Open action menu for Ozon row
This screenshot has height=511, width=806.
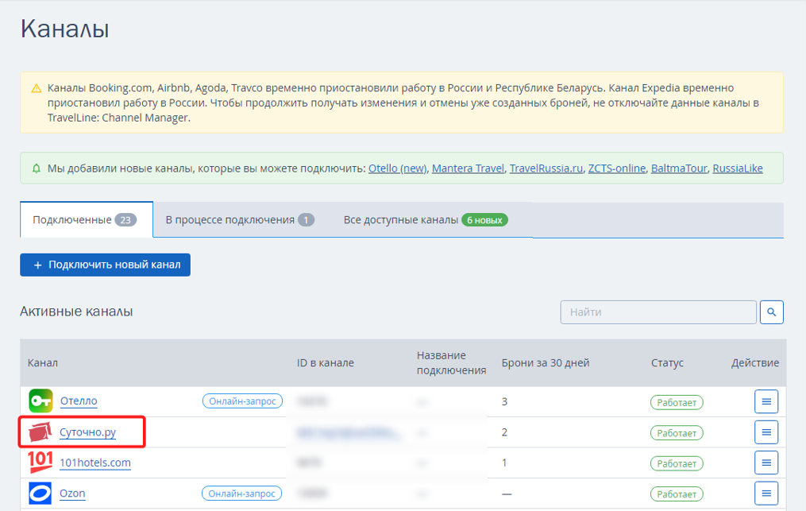tap(766, 494)
